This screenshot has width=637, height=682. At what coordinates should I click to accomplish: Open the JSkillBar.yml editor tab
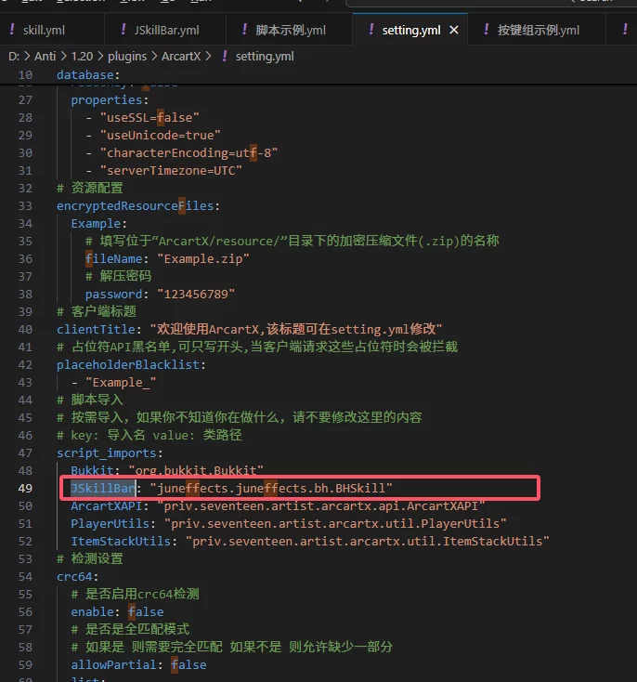coord(166,30)
